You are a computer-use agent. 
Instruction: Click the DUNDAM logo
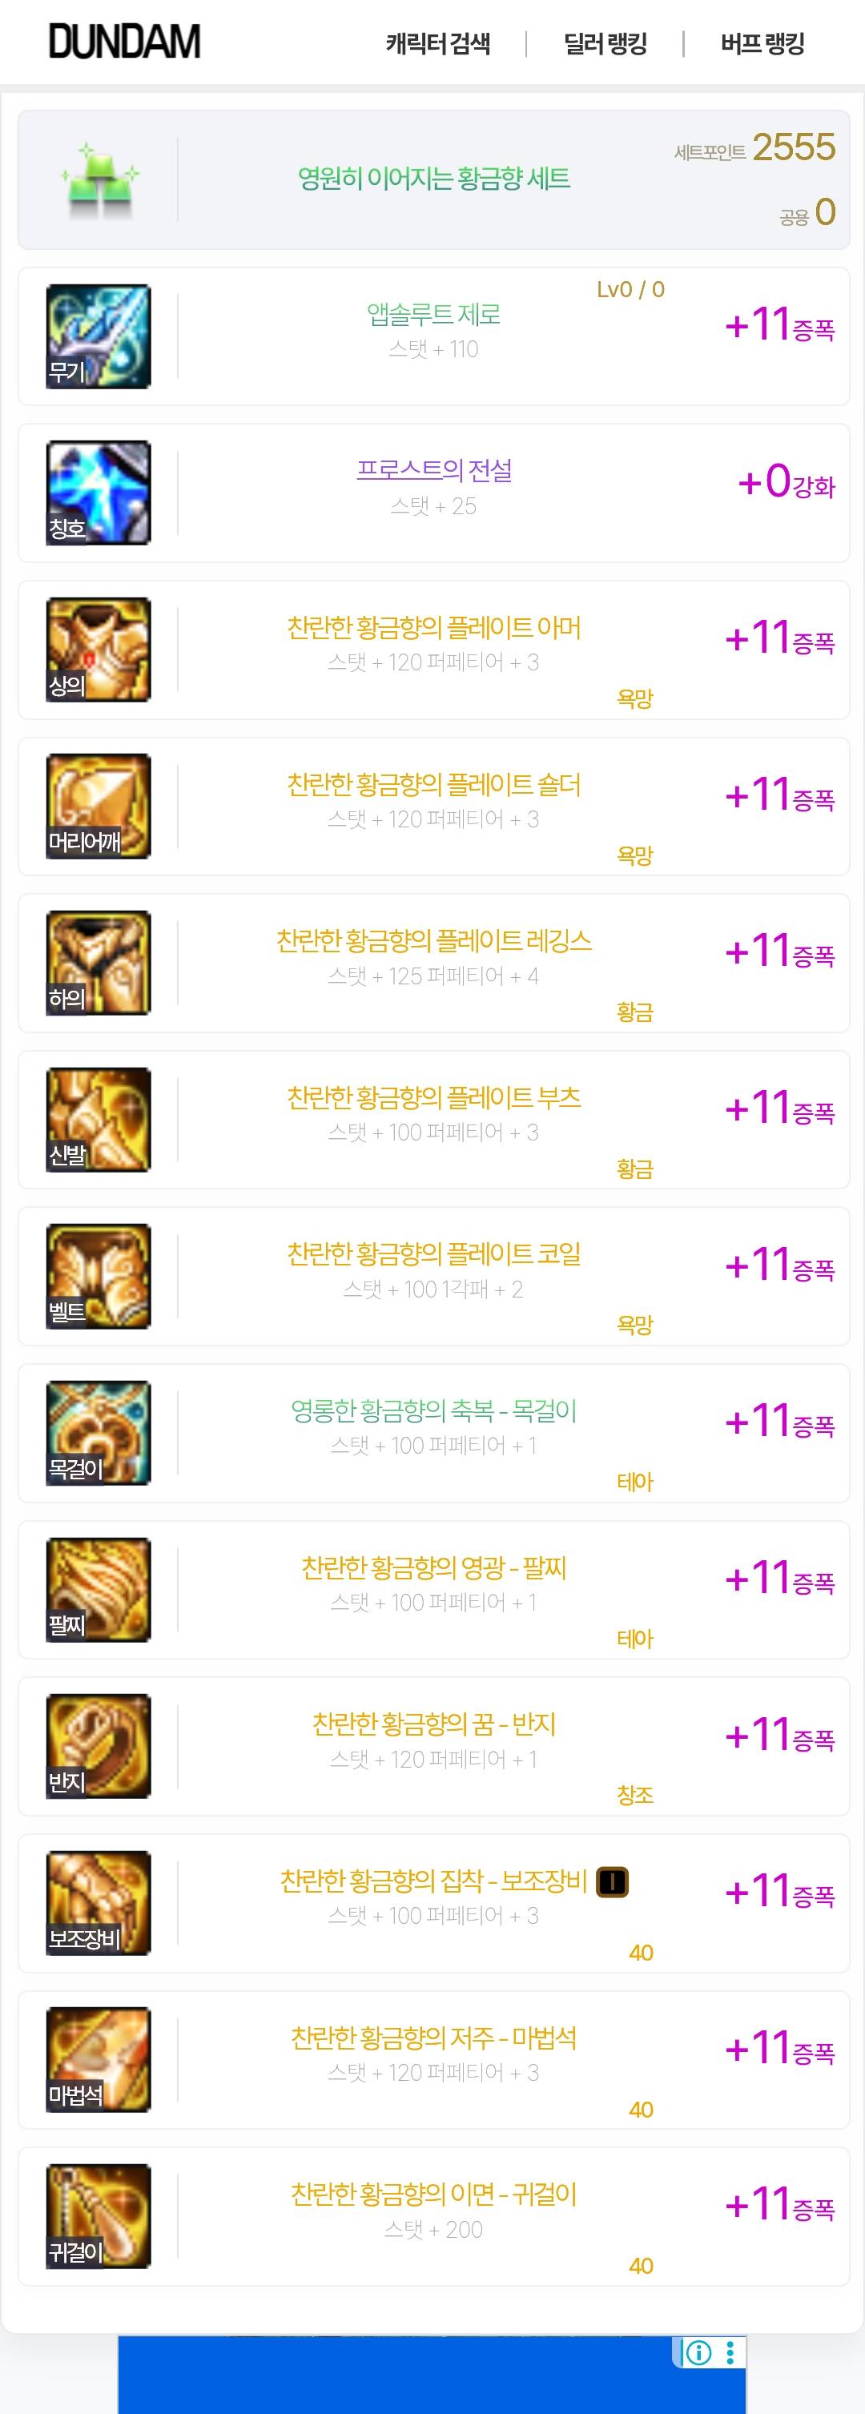125,42
